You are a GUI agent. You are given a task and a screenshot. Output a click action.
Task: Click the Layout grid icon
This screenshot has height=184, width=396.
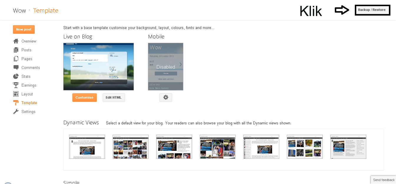click(16, 94)
